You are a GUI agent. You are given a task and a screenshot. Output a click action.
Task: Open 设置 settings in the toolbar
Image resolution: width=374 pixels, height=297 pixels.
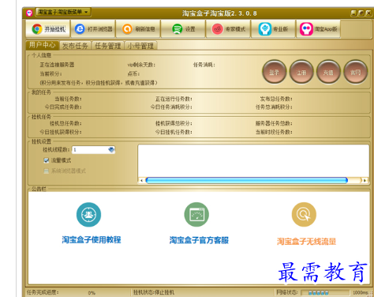click(x=183, y=28)
